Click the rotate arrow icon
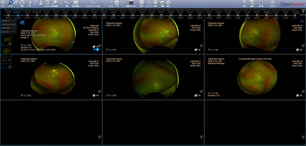 (x=22, y=3)
